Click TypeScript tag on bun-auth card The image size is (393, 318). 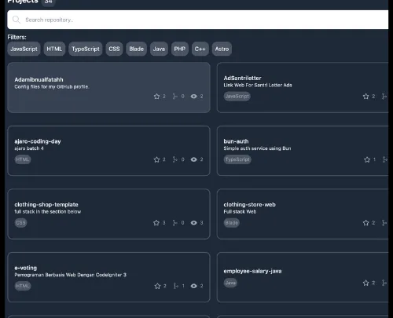pyautogui.click(x=237, y=159)
